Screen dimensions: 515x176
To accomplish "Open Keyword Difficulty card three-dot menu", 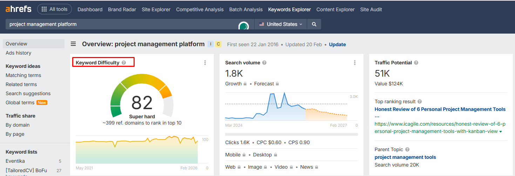I will coord(205,63).
